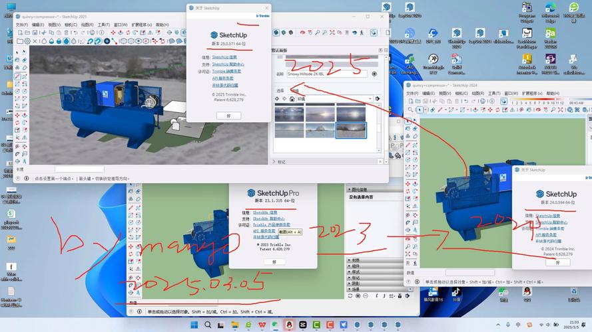592x332 pixels.
Task: Select the Line tool in SketchUp 2023 left toolbar
Action: point(131,207)
